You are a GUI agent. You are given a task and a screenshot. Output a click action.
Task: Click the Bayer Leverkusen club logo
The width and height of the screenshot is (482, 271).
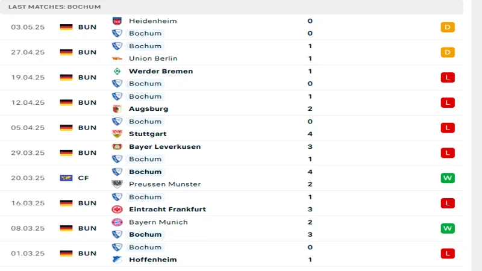coord(117,146)
